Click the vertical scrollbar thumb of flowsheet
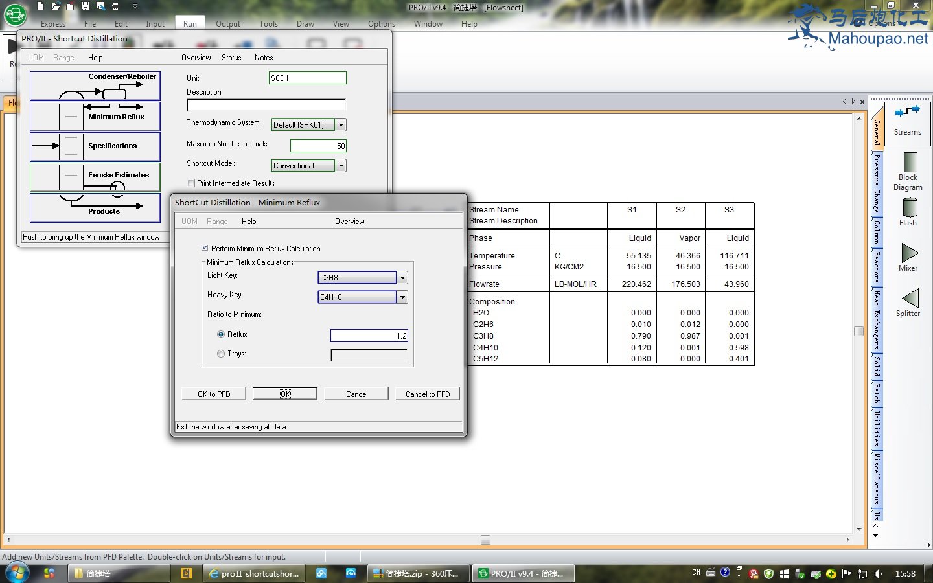The height and width of the screenshot is (583, 933). coord(859,331)
